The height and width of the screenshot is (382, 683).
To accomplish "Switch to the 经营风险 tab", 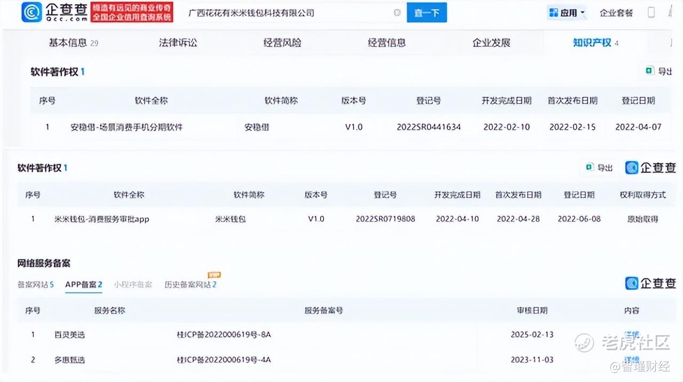I will pyautogui.click(x=282, y=43).
